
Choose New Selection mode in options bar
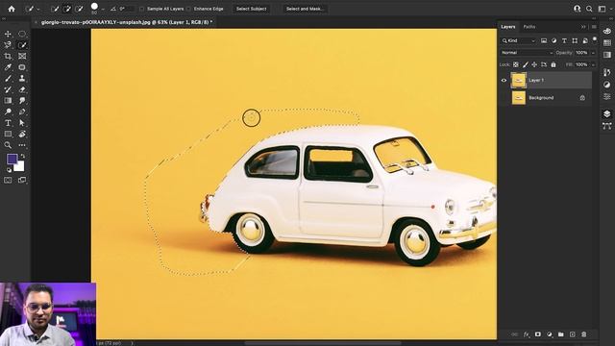pos(55,9)
